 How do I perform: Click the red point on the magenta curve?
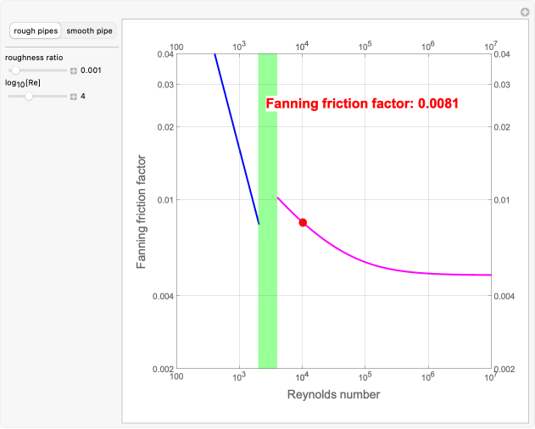(x=303, y=222)
